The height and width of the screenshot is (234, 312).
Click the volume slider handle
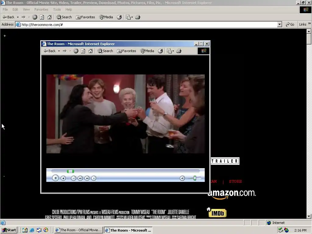(x=195, y=178)
